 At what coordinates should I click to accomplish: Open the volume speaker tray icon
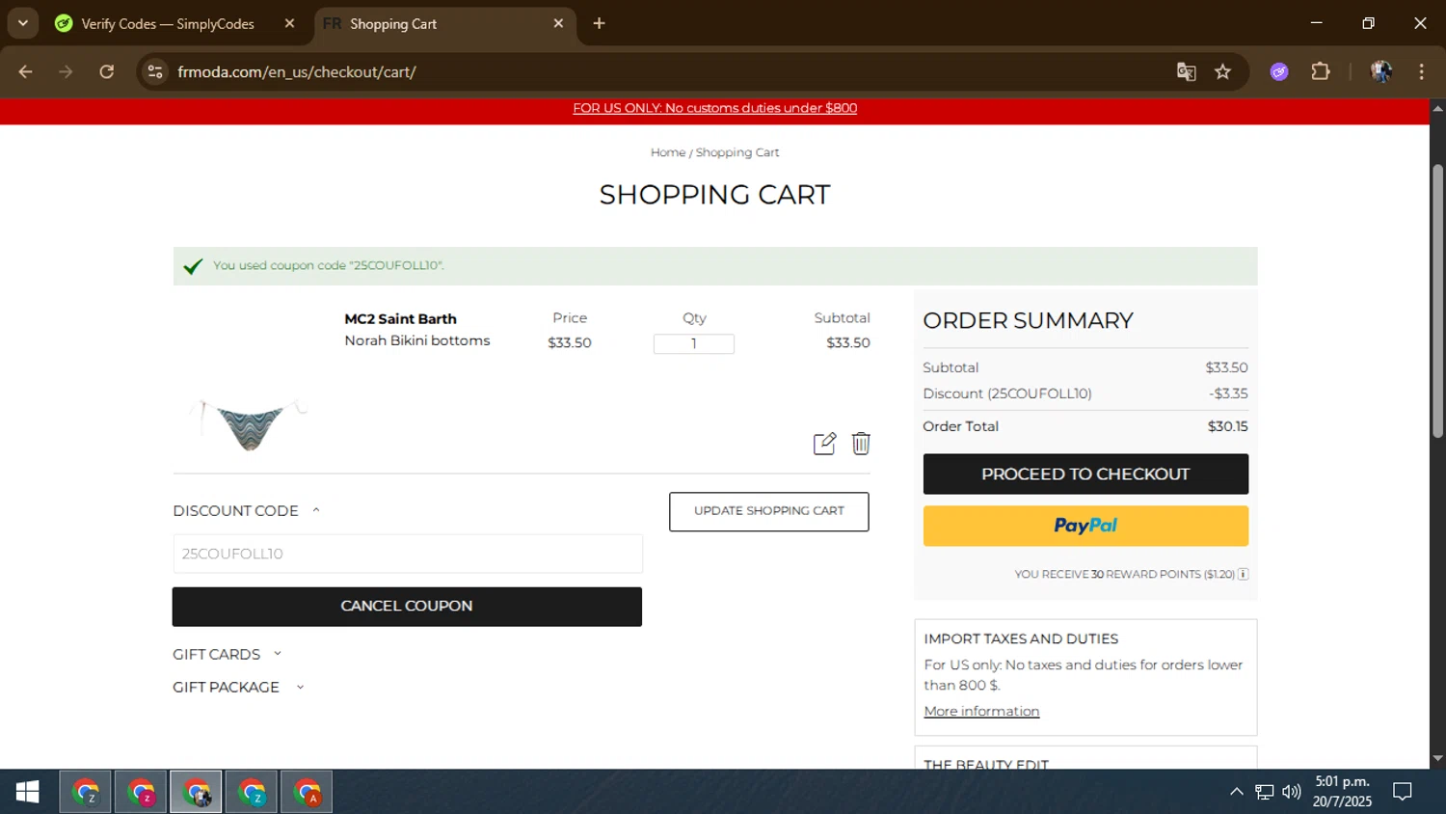1292,792
